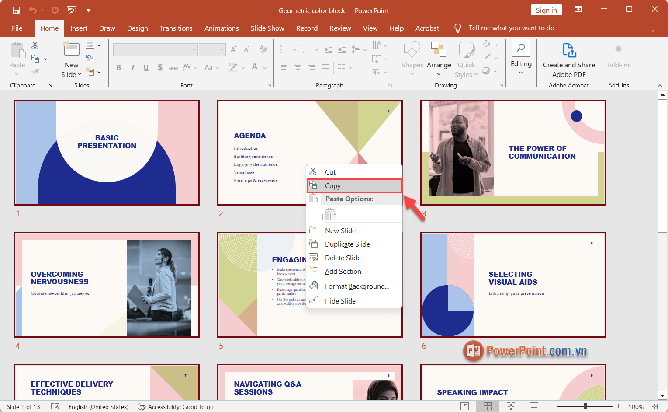Undo the last action in title bar
This screenshot has height=412, width=668.
[33, 10]
